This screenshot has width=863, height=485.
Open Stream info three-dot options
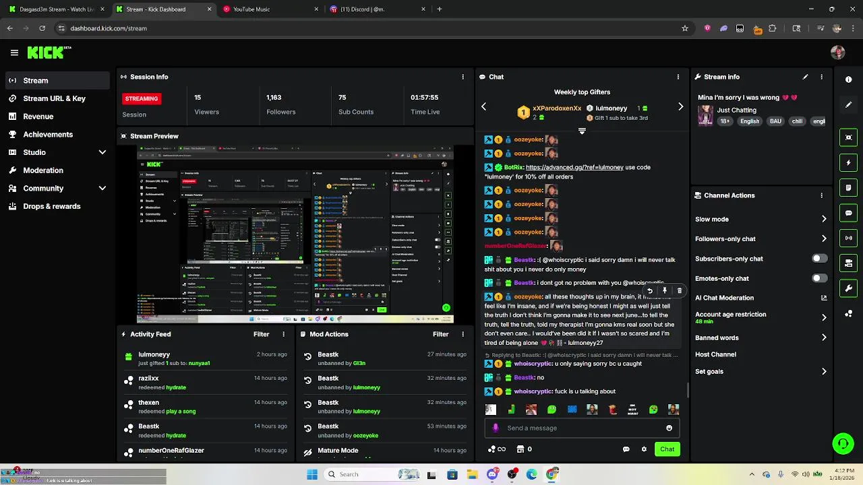pyautogui.click(x=821, y=77)
